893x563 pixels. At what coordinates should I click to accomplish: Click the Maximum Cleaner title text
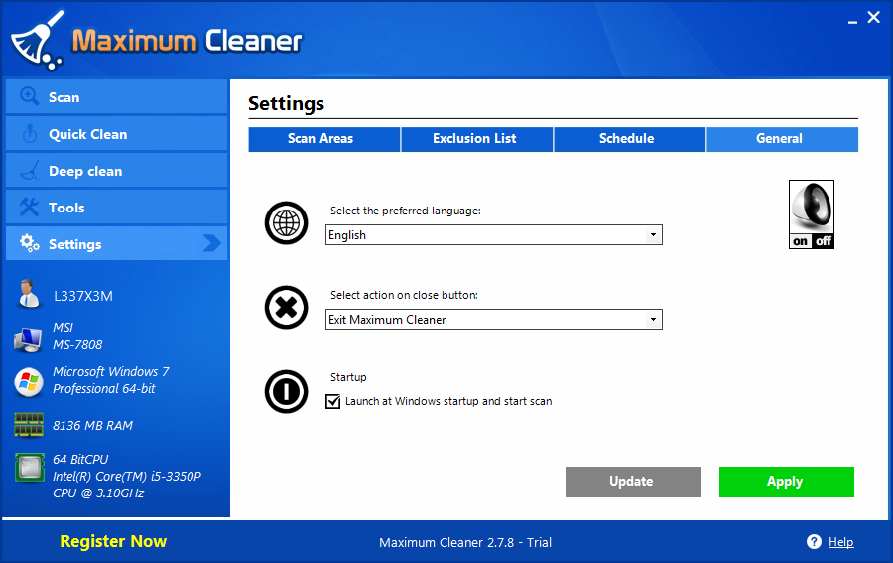tap(187, 41)
